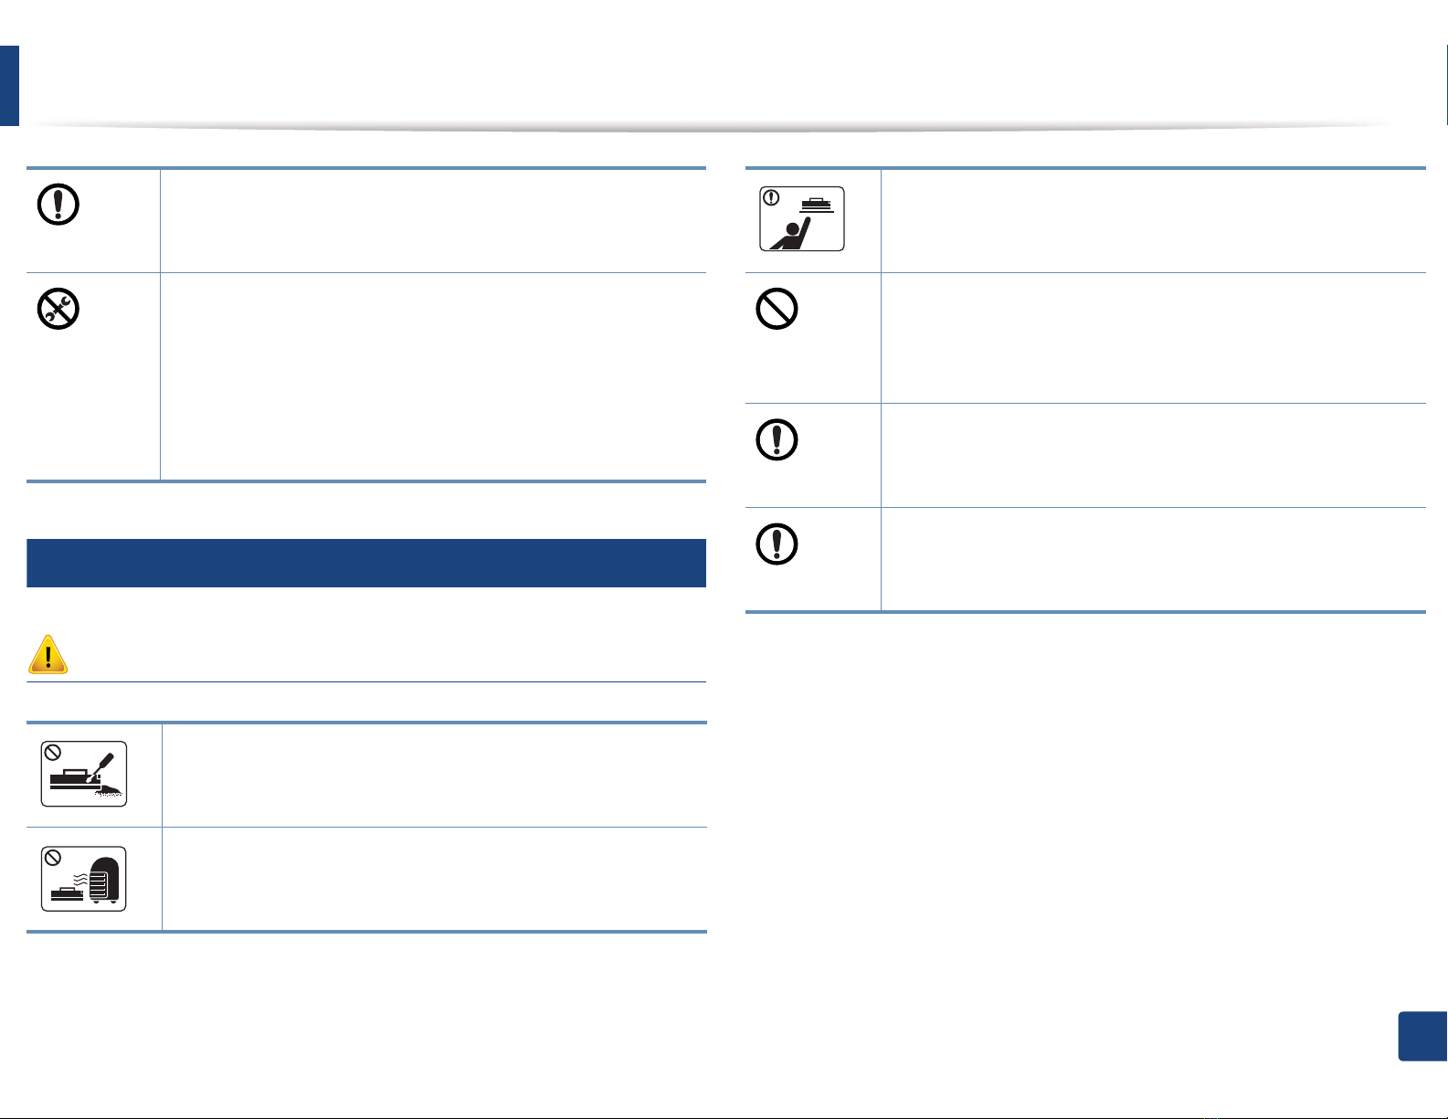Screen dimensions: 1448x1119
Task: Click the empty text cell beside the wrench icon
Action: tap(433, 375)
